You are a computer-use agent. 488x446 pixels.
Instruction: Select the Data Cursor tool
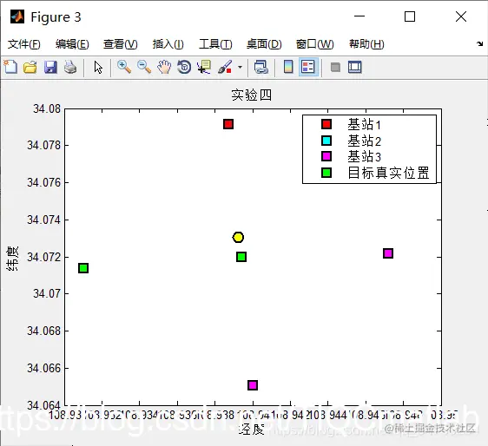click(204, 67)
